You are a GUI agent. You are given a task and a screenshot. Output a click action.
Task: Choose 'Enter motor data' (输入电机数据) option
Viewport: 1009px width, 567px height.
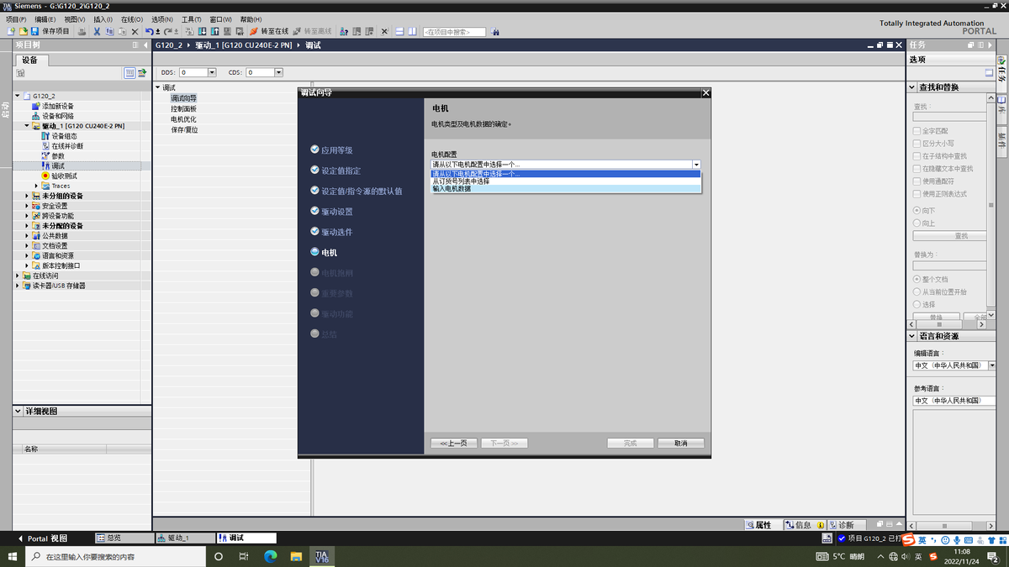pos(452,189)
